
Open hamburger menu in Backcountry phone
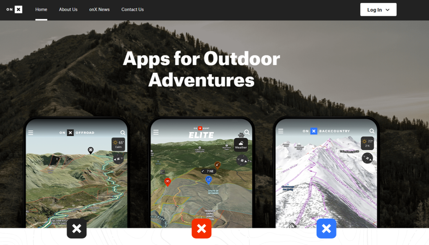pyautogui.click(x=281, y=131)
